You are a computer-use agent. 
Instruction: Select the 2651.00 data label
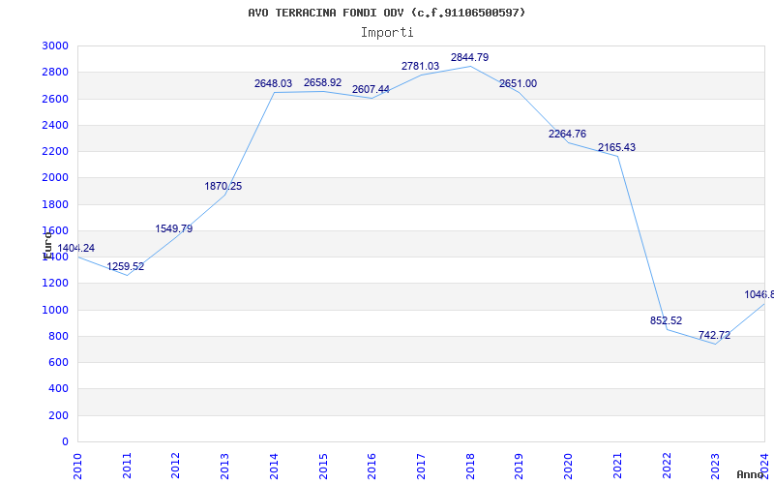[518, 83]
